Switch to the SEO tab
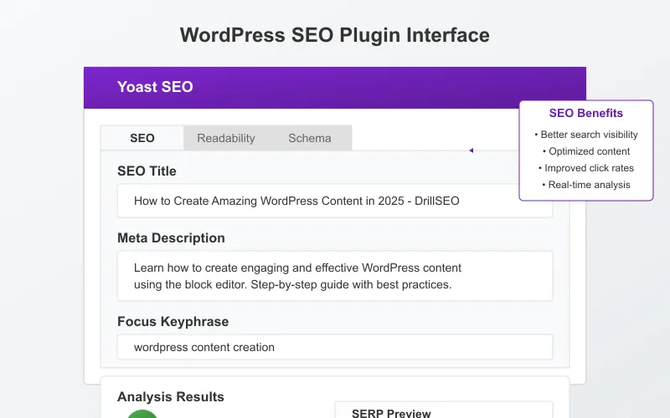The width and height of the screenshot is (670, 418). click(x=142, y=138)
